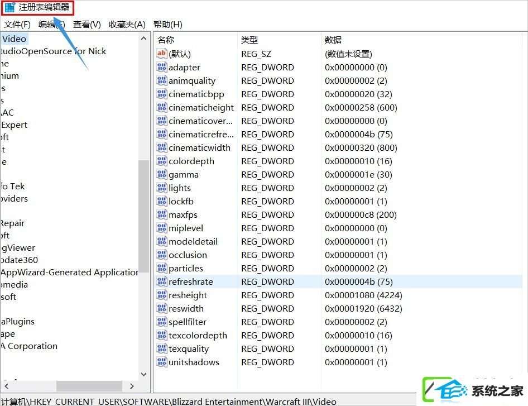Click the icon beside lockfb
This screenshot has width=528, height=406.
162,201
